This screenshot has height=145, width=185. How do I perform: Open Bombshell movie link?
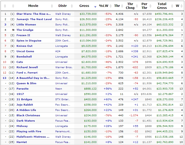point(24,56)
